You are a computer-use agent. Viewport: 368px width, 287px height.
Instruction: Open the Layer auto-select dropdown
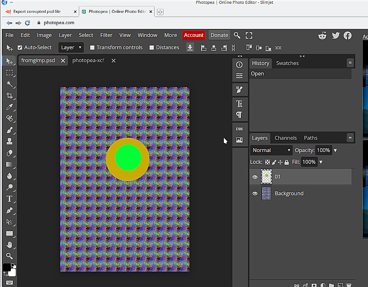coord(71,47)
